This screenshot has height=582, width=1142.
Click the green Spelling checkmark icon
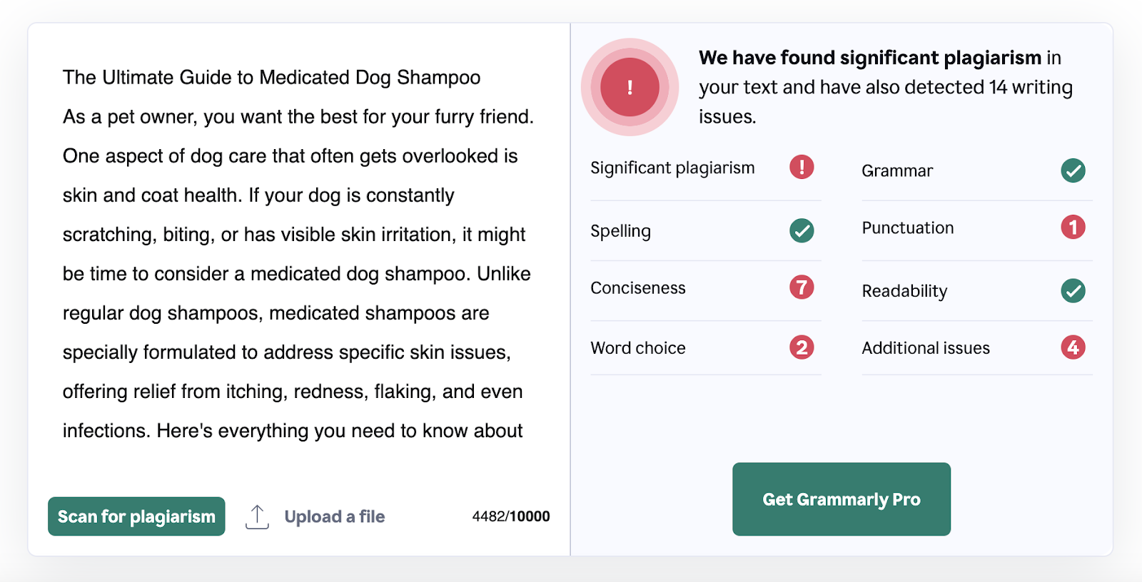click(x=802, y=230)
